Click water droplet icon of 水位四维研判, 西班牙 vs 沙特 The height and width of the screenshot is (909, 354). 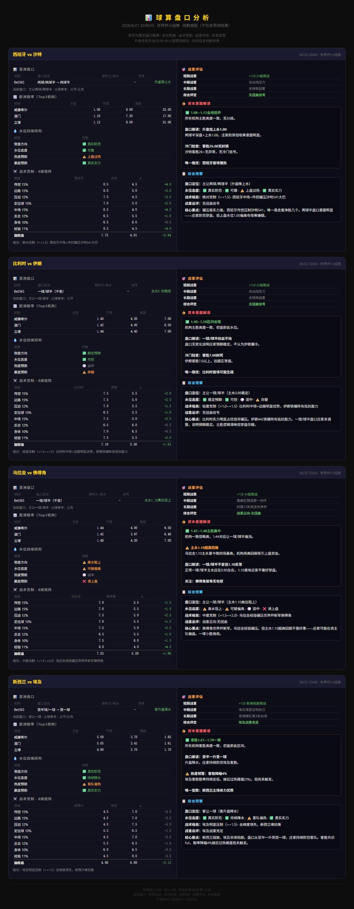tap(15, 131)
